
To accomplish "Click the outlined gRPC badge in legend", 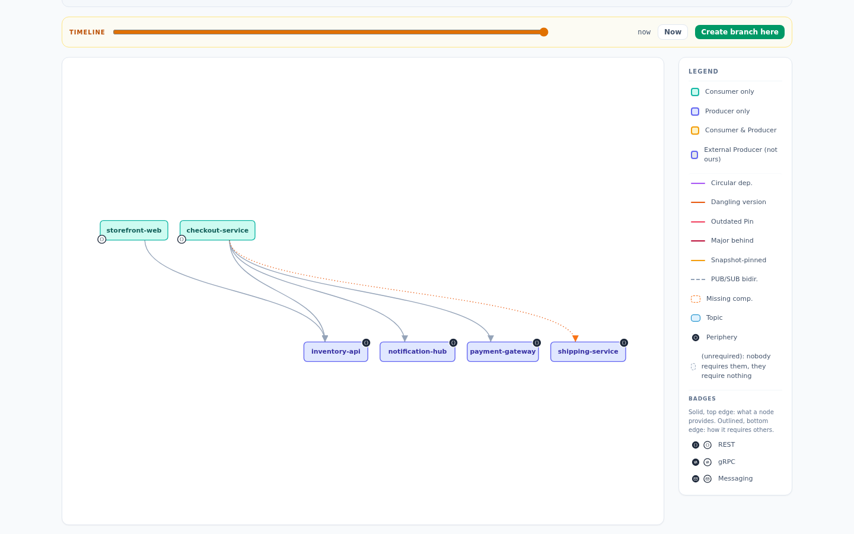I will click(x=708, y=462).
